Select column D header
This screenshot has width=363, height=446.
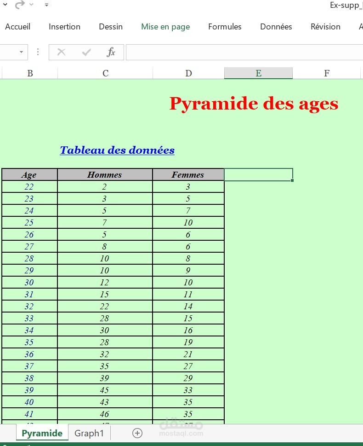coord(188,73)
